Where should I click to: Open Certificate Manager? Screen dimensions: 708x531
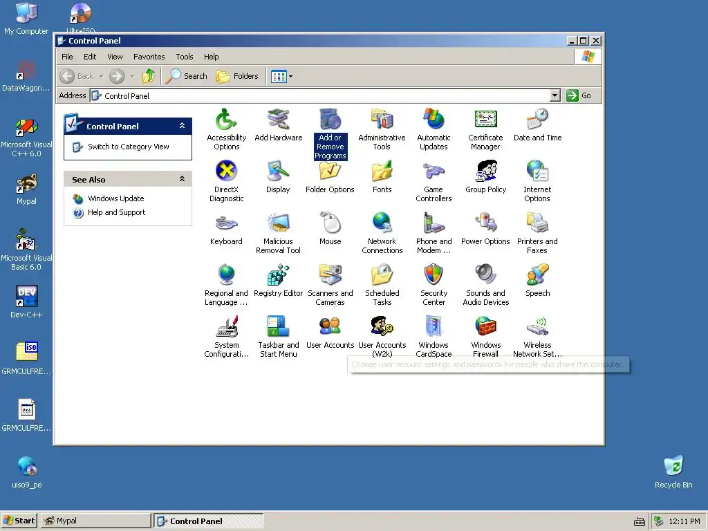click(485, 129)
